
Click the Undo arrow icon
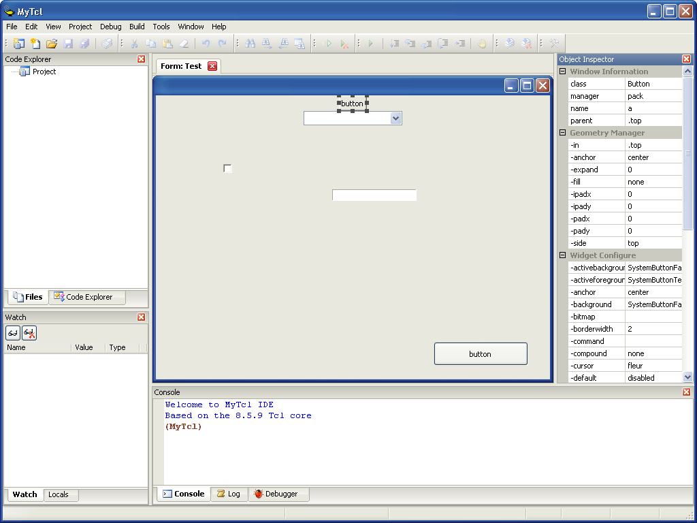click(206, 44)
